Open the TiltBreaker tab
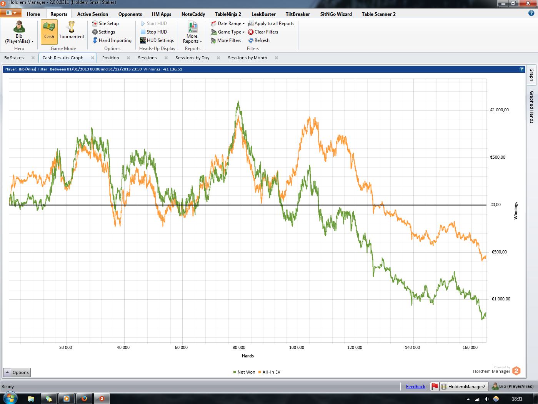 click(298, 14)
